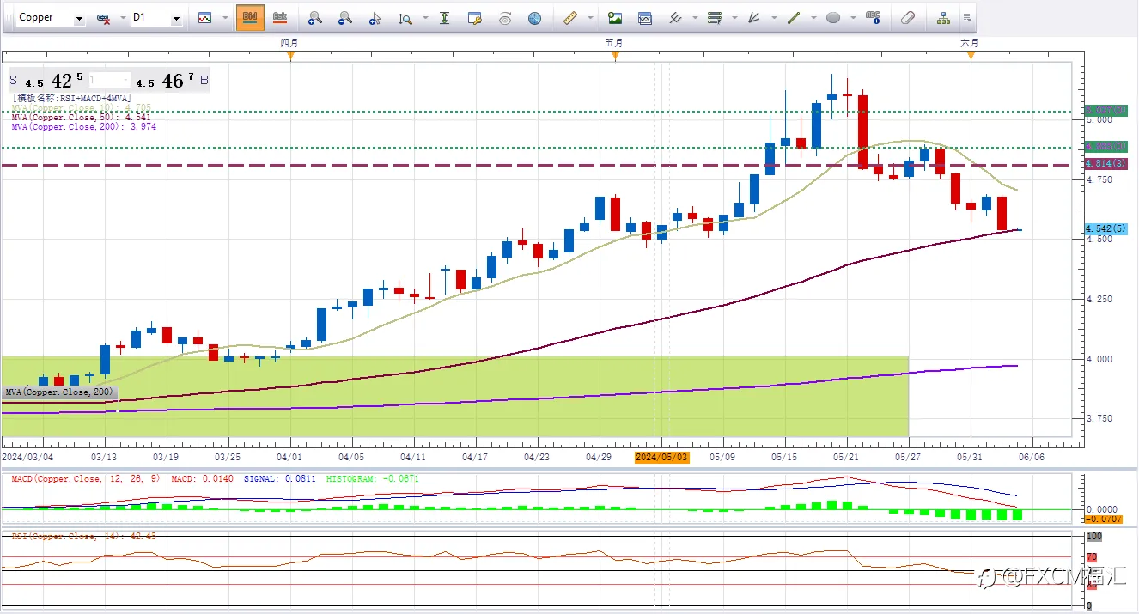The width and height of the screenshot is (1139, 614).
Task: Toggle the Ask price button
Action: [x=280, y=17]
